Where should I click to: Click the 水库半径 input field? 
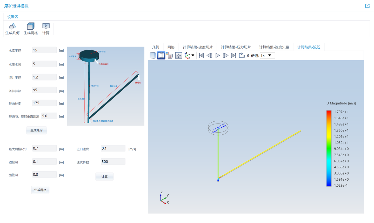[x=44, y=50]
